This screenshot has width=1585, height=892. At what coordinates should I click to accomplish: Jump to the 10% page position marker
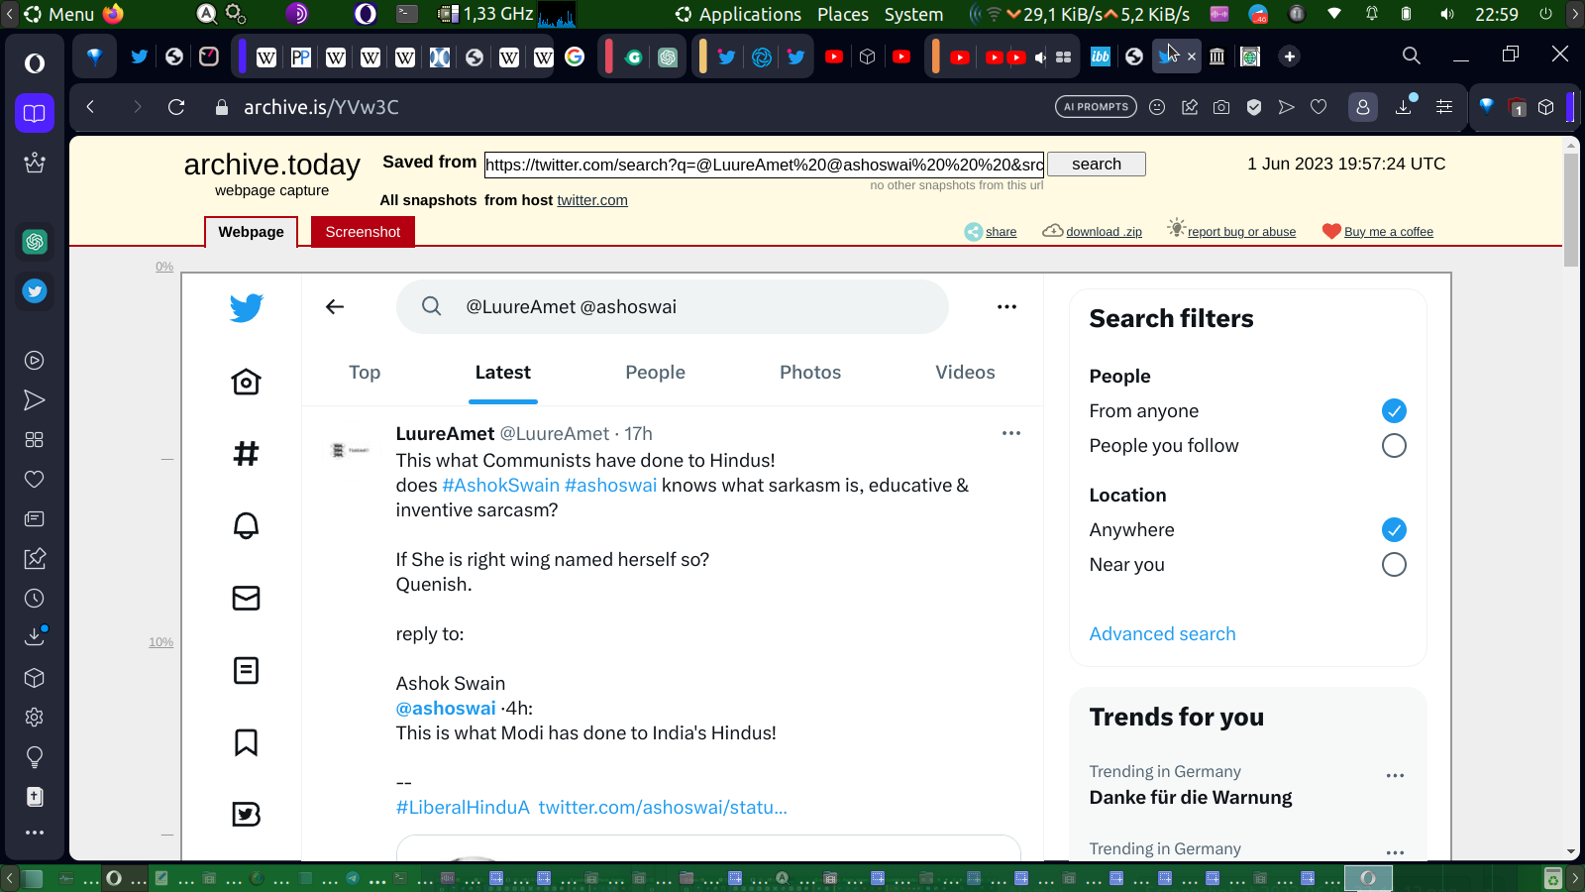161,642
